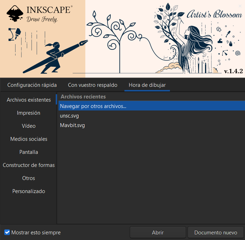Select Archivos existentes in the sidebar
Viewport: 245px width, 240px height.
tap(29, 100)
